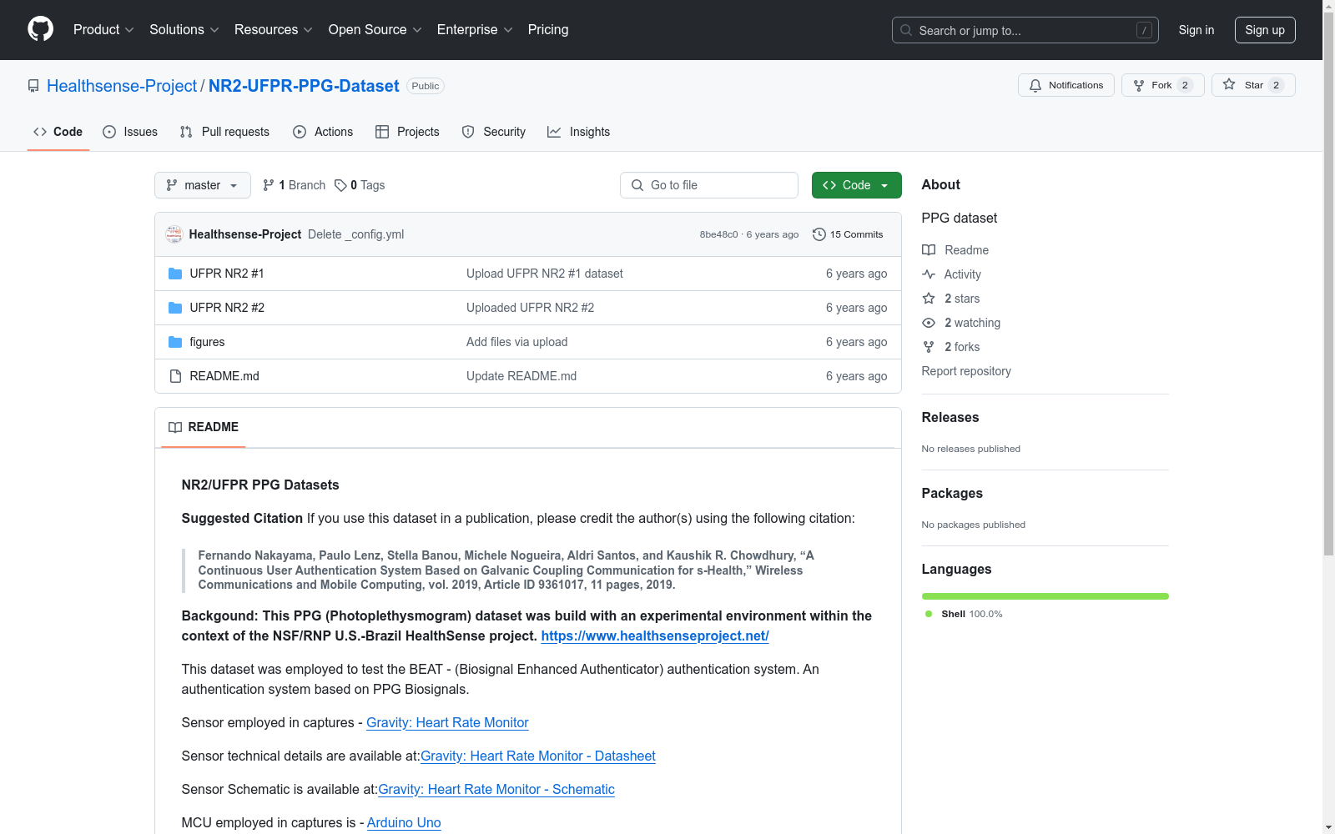Click the Shell 100.0% language label
Viewport: 1335px width, 834px height.
click(965, 614)
